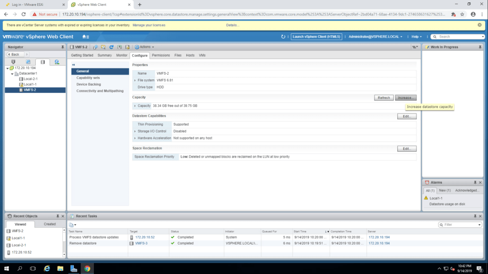This screenshot has width=488, height=274.
Task: Select Device Backing in the side menu
Action: pos(88,84)
